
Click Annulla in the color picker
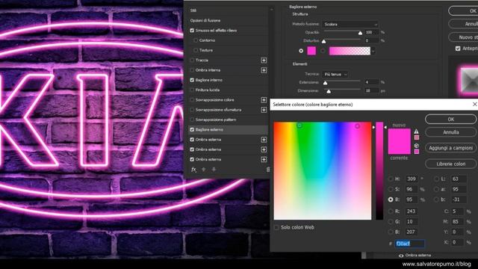click(450, 132)
